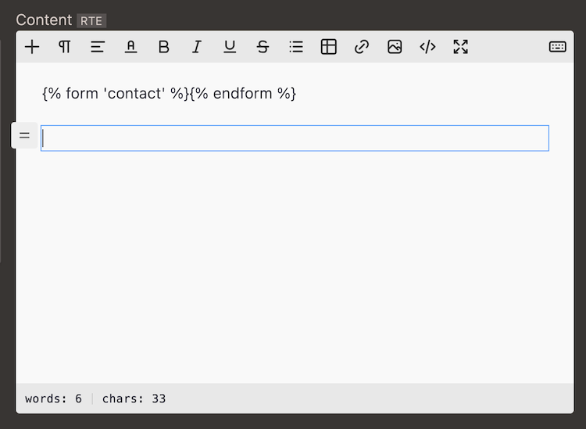
Task: Insert a link
Action: [362, 47]
